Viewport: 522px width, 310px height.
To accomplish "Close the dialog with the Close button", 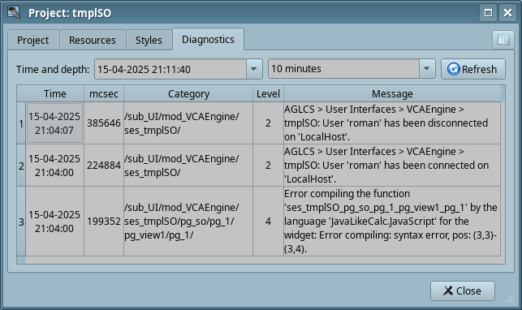I will coord(463,291).
